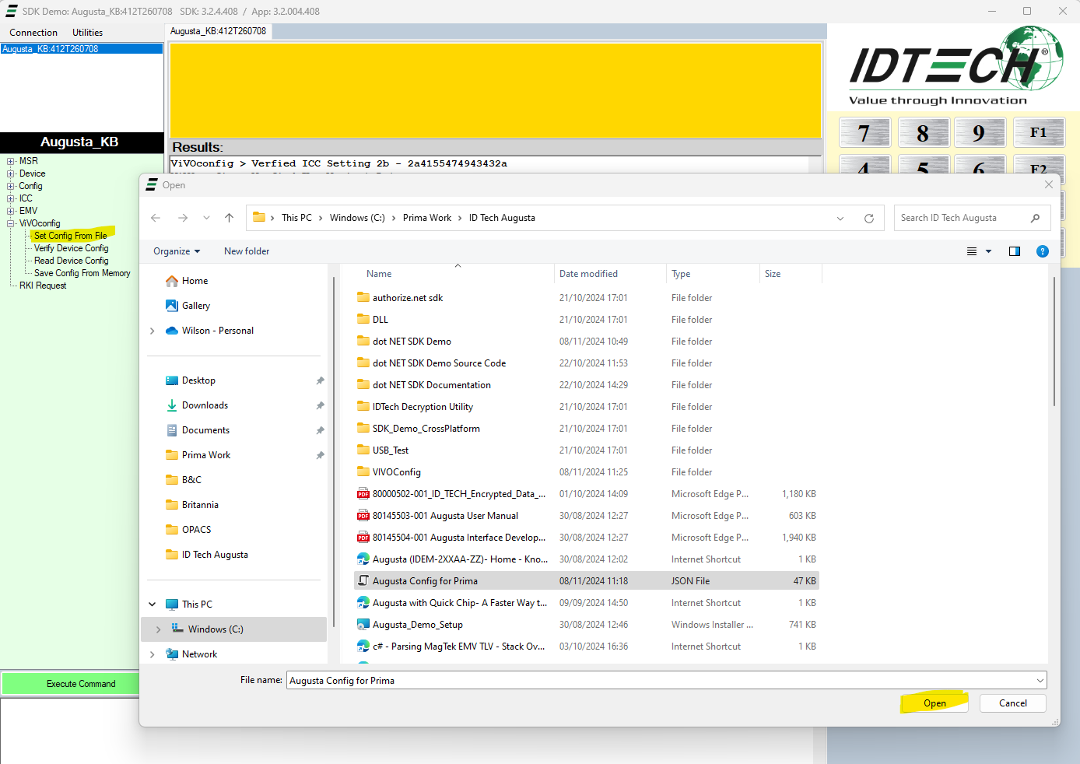The image size is (1080, 764).
Task: Click the search magnifier icon
Action: click(1035, 218)
